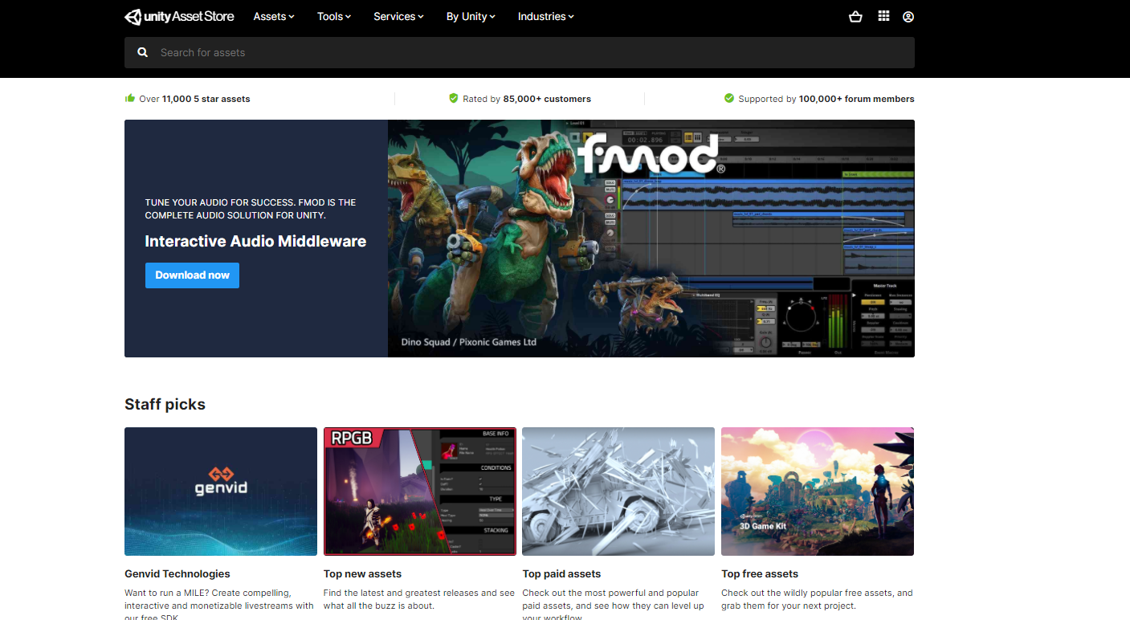Expand the Assets dropdown menu

(x=274, y=16)
